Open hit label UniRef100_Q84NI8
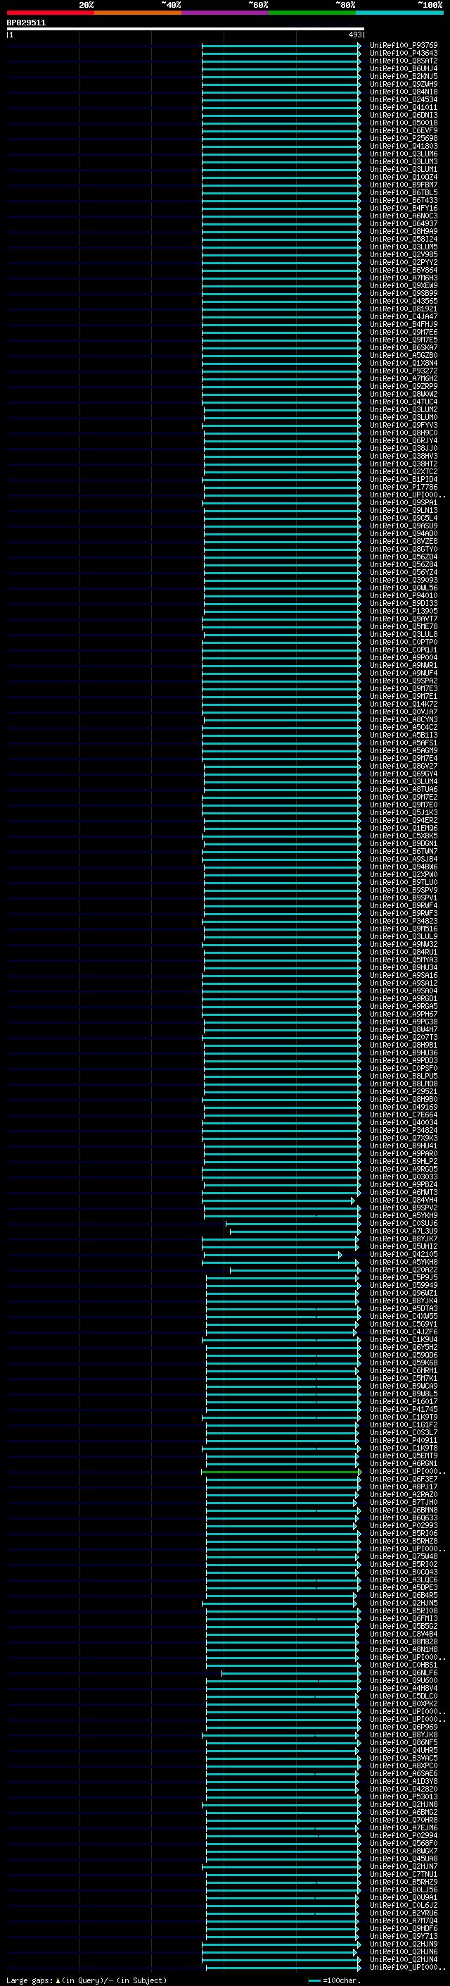450x1986 pixels. pyautogui.click(x=404, y=92)
